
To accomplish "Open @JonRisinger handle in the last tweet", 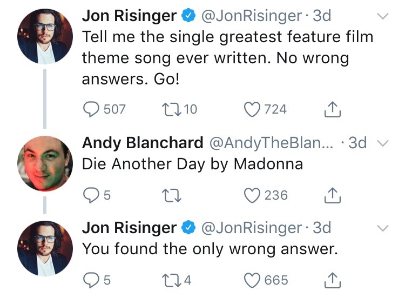I will (x=251, y=228).
